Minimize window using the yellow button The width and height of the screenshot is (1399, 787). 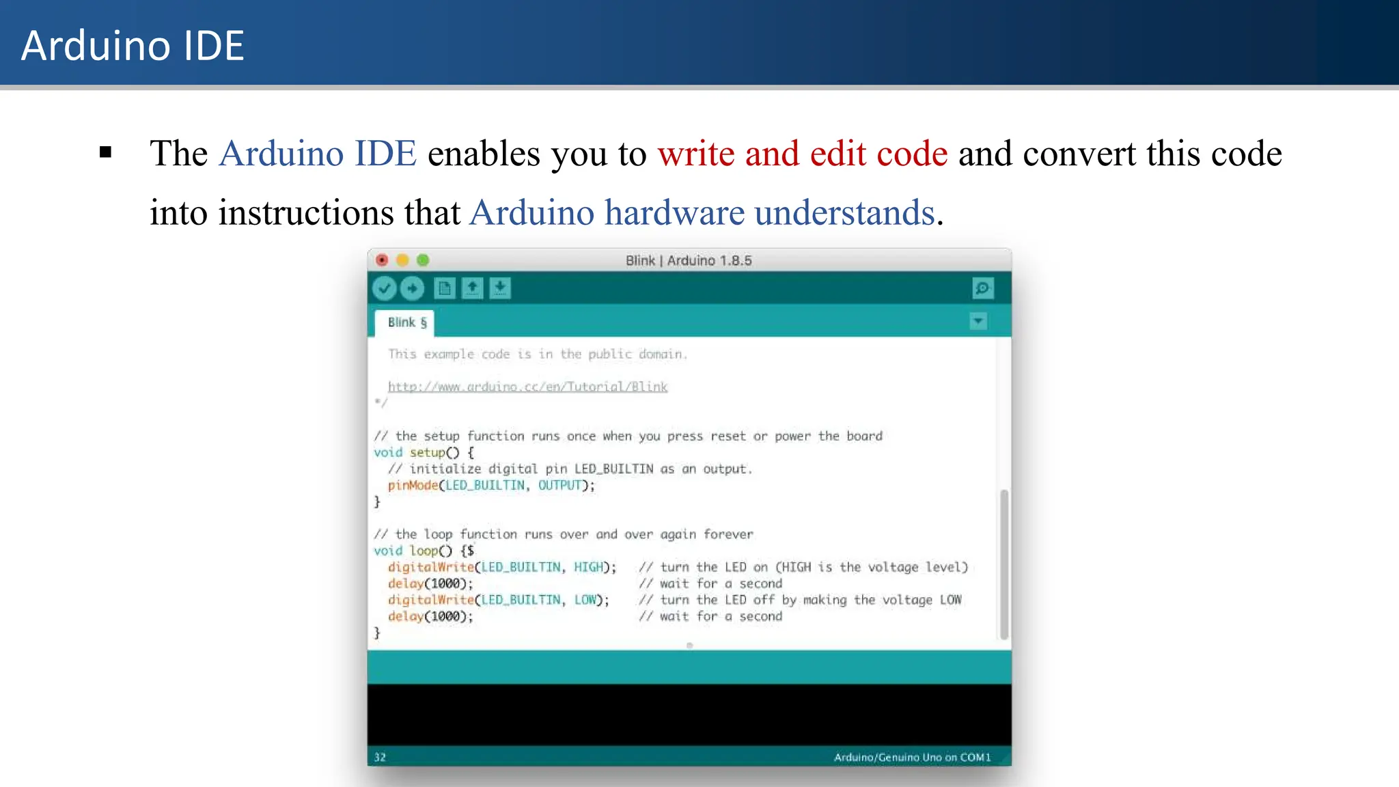[x=402, y=260]
